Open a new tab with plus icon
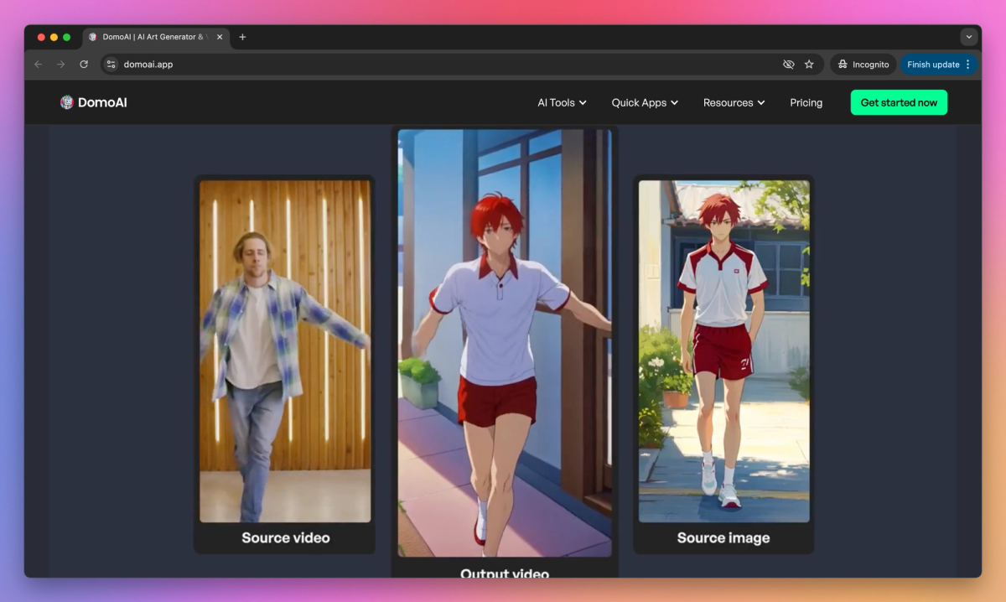Image resolution: width=1006 pixels, height=602 pixels. coord(242,37)
